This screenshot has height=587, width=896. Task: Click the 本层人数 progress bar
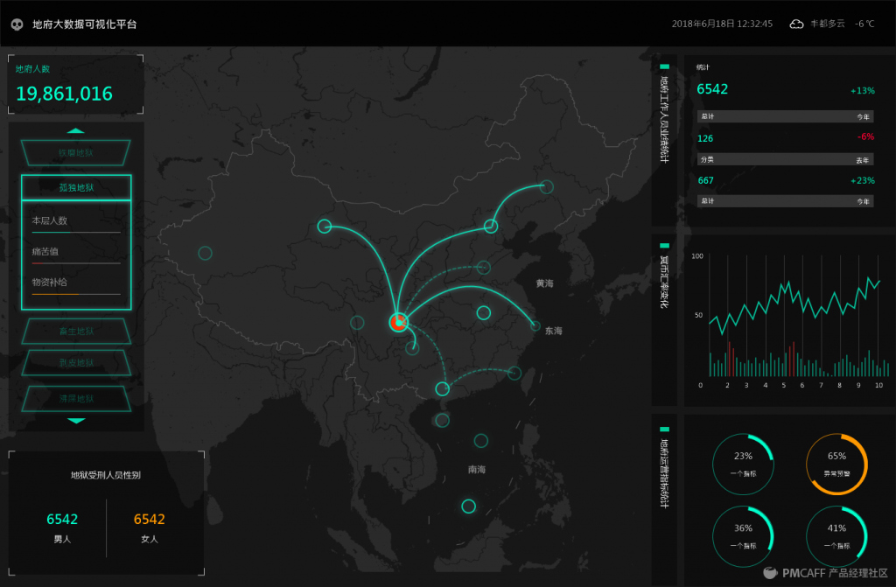pyautogui.click(x=76, y=233)
